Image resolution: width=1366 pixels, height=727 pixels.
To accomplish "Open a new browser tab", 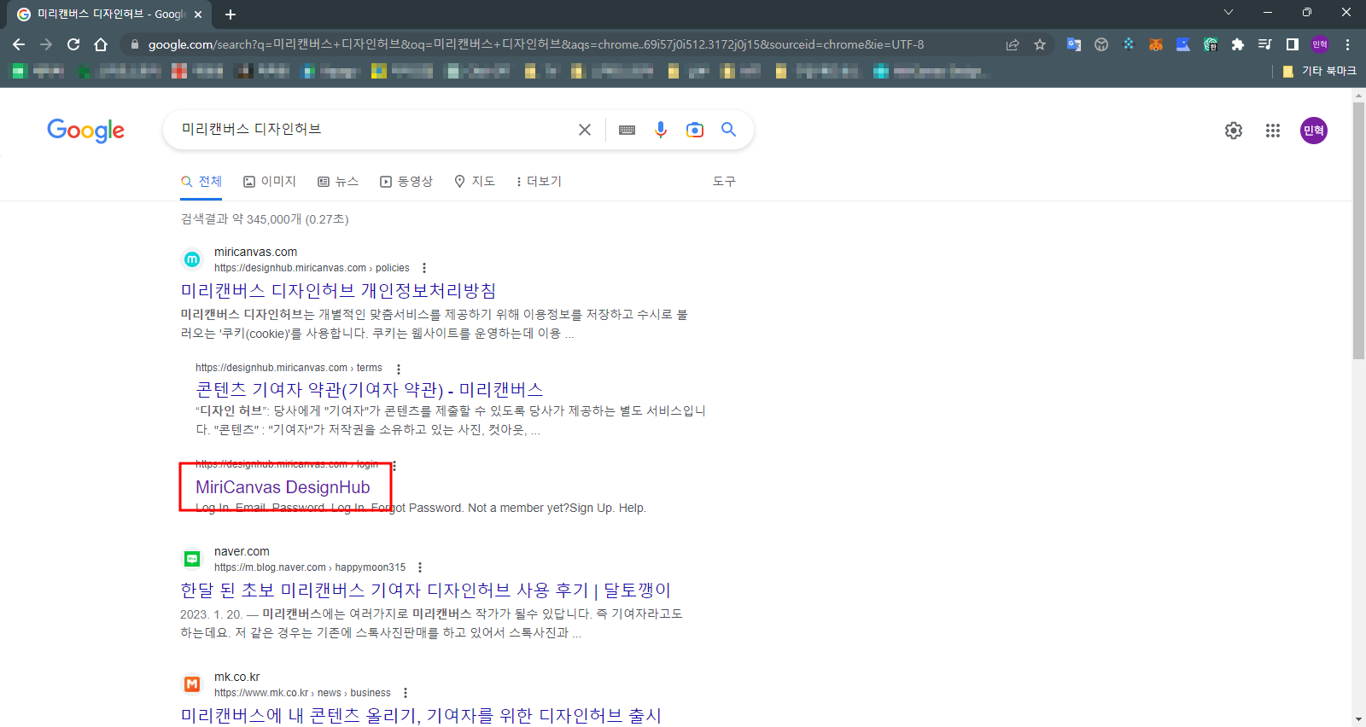I will (x=231, y=15).
